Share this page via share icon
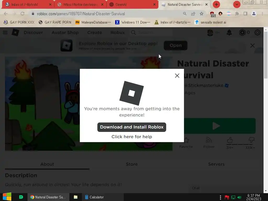Screen dimensions: 268x201 [x=193, y=14]
